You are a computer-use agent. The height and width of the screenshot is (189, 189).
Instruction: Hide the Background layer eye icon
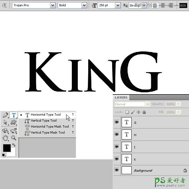[117, 170]
